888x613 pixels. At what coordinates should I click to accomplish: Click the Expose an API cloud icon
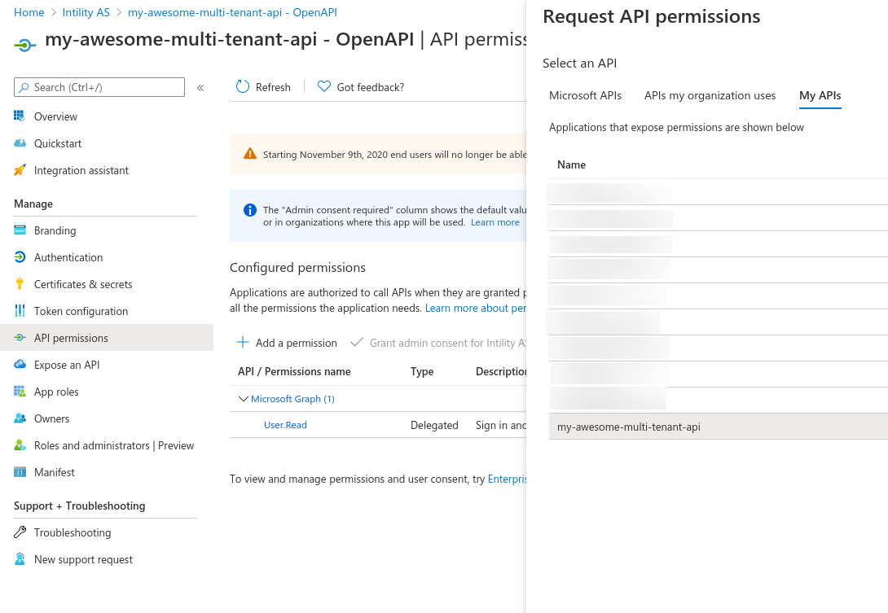pyautogui.click(x=20, y=365)
